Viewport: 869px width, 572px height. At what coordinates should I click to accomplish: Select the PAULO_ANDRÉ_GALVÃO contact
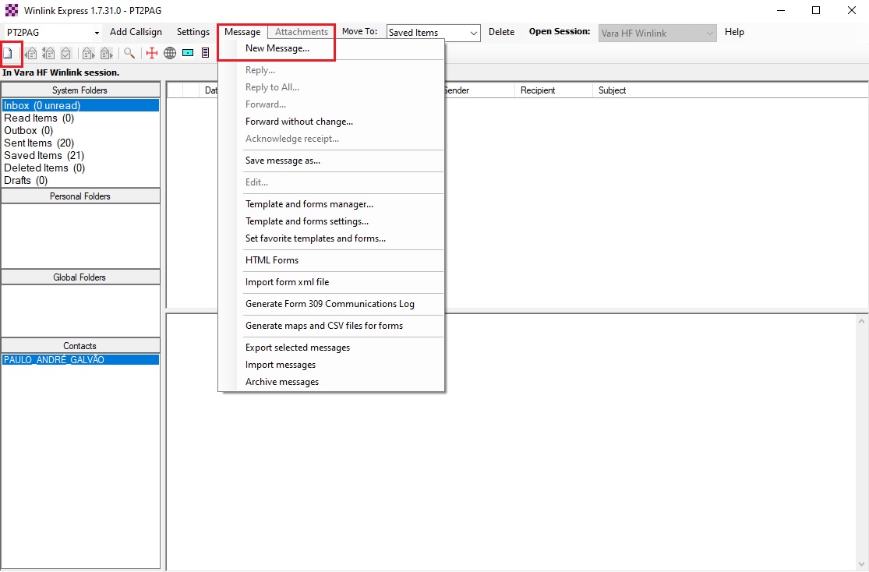coord(54,360)
